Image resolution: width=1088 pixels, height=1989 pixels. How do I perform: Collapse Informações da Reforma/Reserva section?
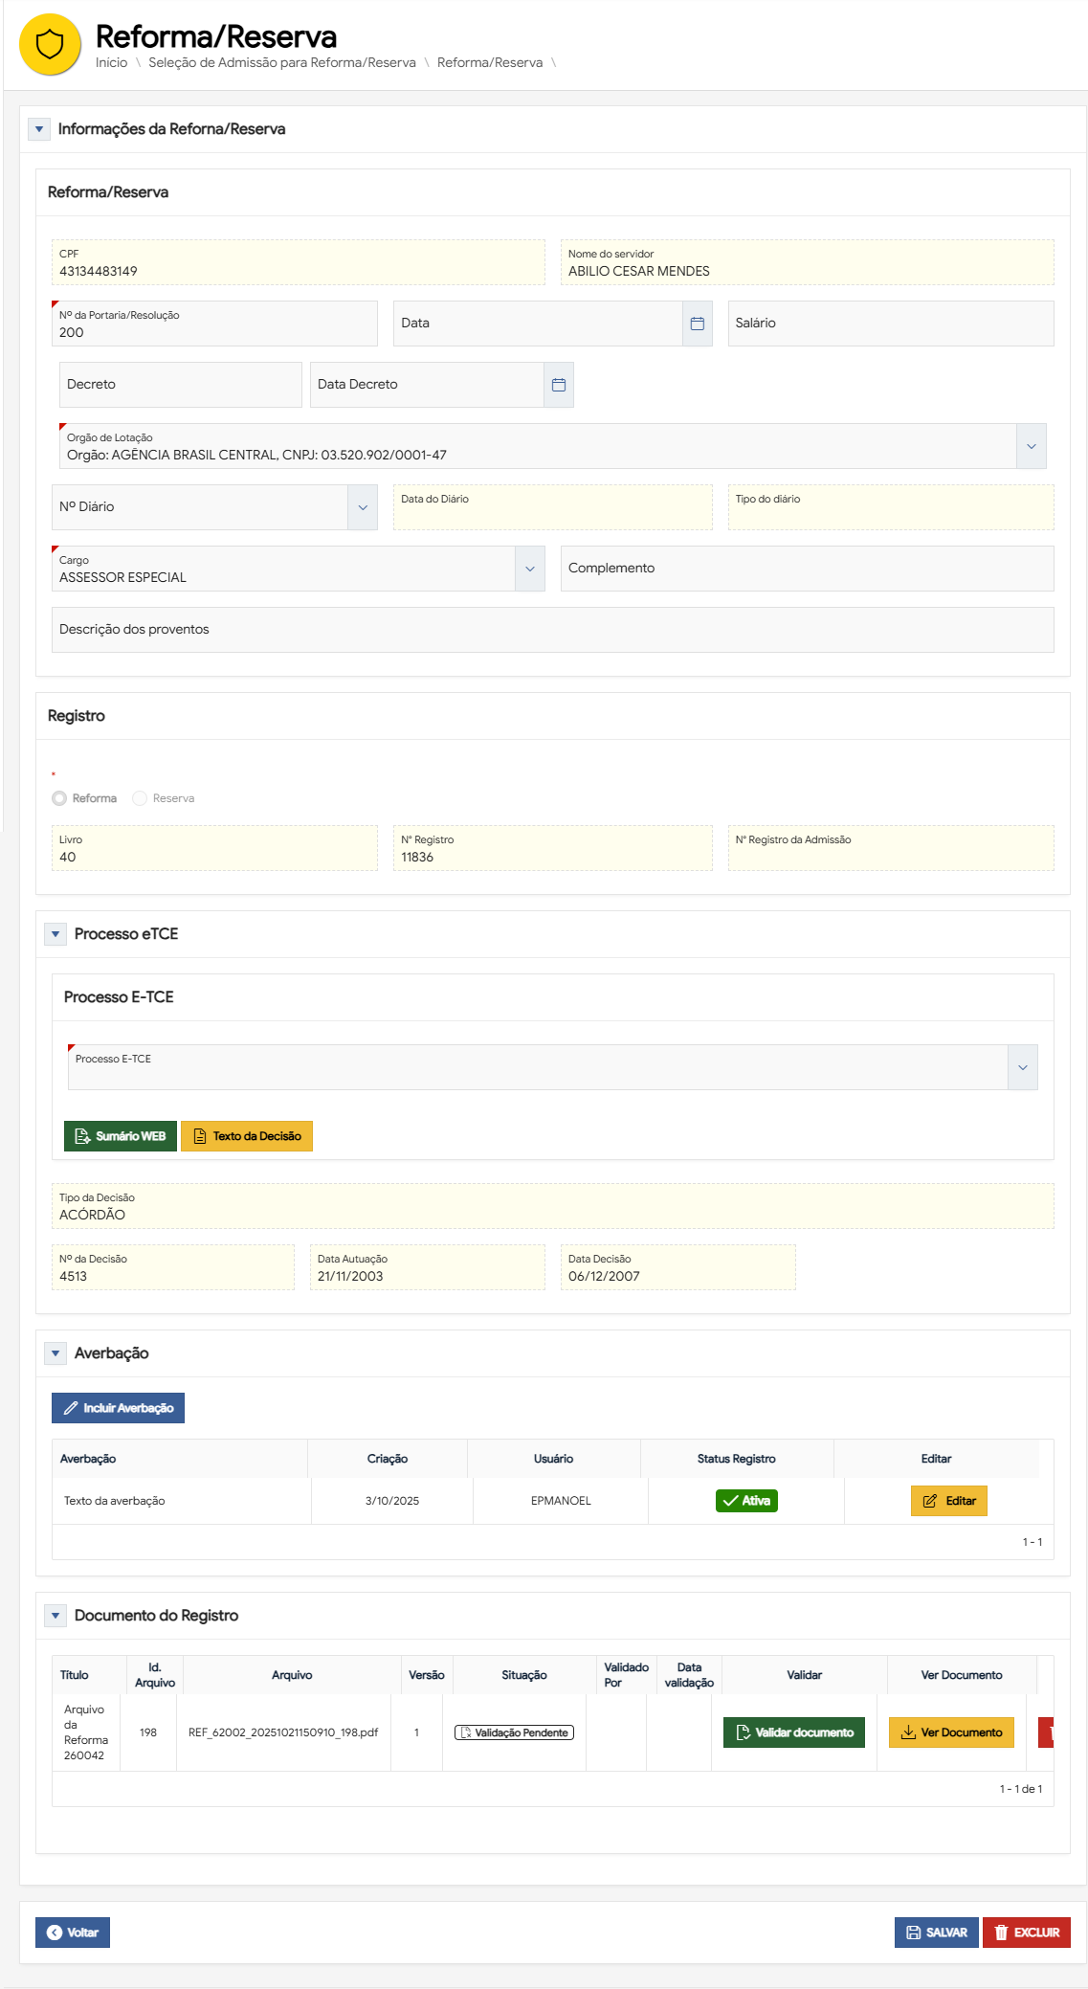[39, 129]
